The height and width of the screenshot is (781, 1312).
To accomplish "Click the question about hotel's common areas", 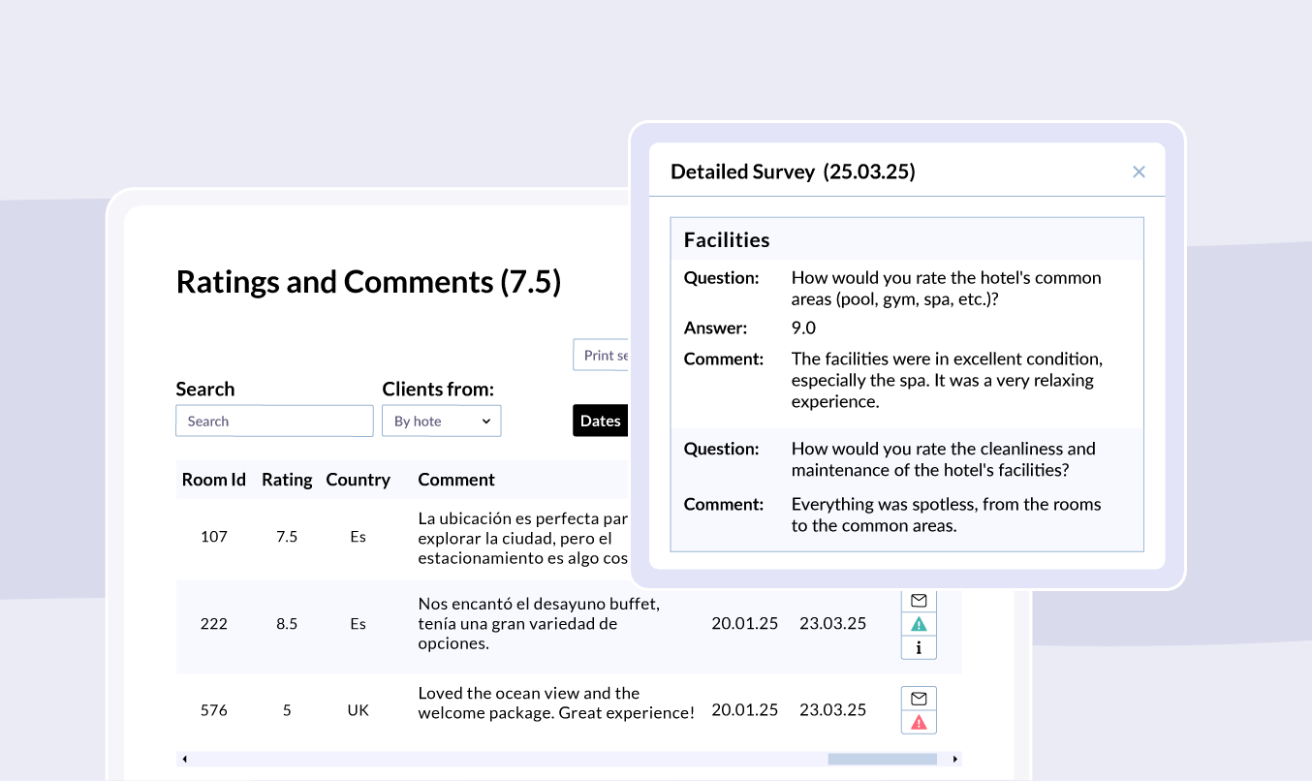I will coord(947,289).
